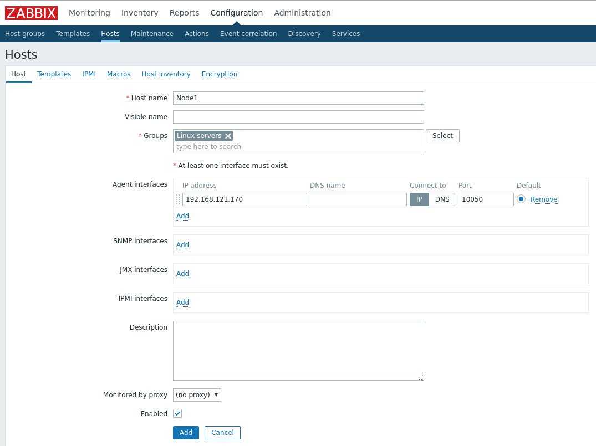Open the Configuration menu
This screenshot has height=446, width=596.
pos(236,13)
